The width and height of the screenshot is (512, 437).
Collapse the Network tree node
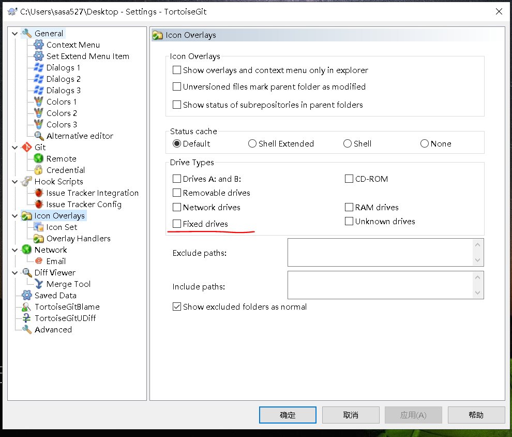14,250
